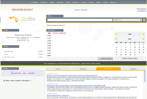Click the save changes organizer button

pyautogui.click(x=105, y=58)
